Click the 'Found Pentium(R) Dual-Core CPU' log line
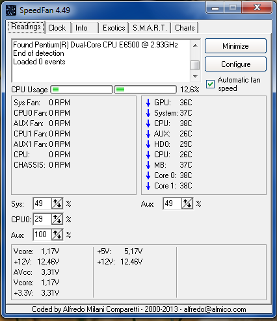 point(96,45)
